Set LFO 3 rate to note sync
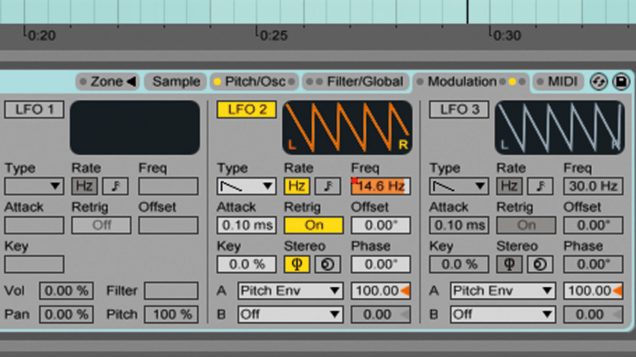636x357 pixels. point(540,186)
